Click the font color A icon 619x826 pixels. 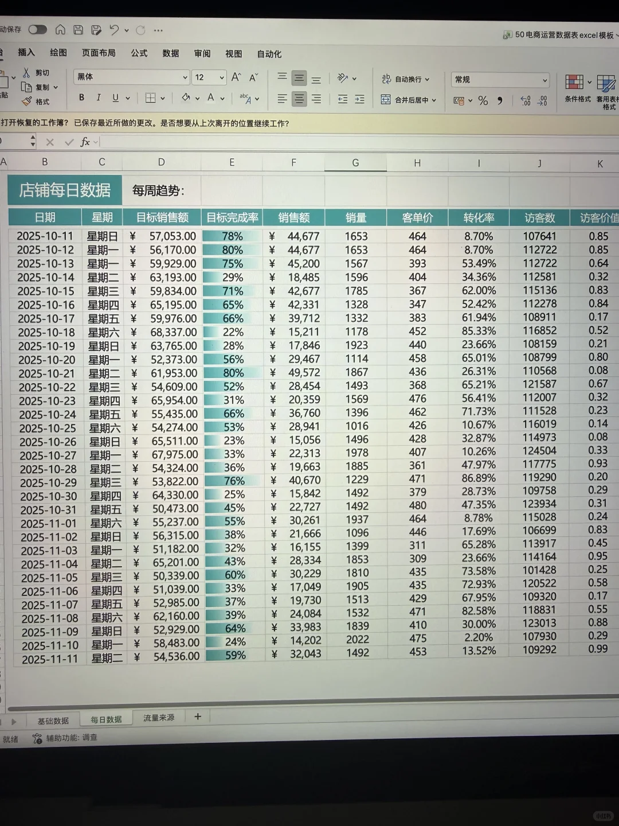(211, 98)
